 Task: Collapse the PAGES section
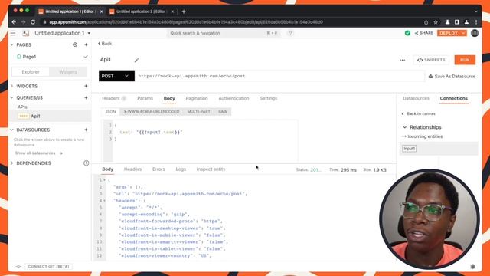[12, 44]
